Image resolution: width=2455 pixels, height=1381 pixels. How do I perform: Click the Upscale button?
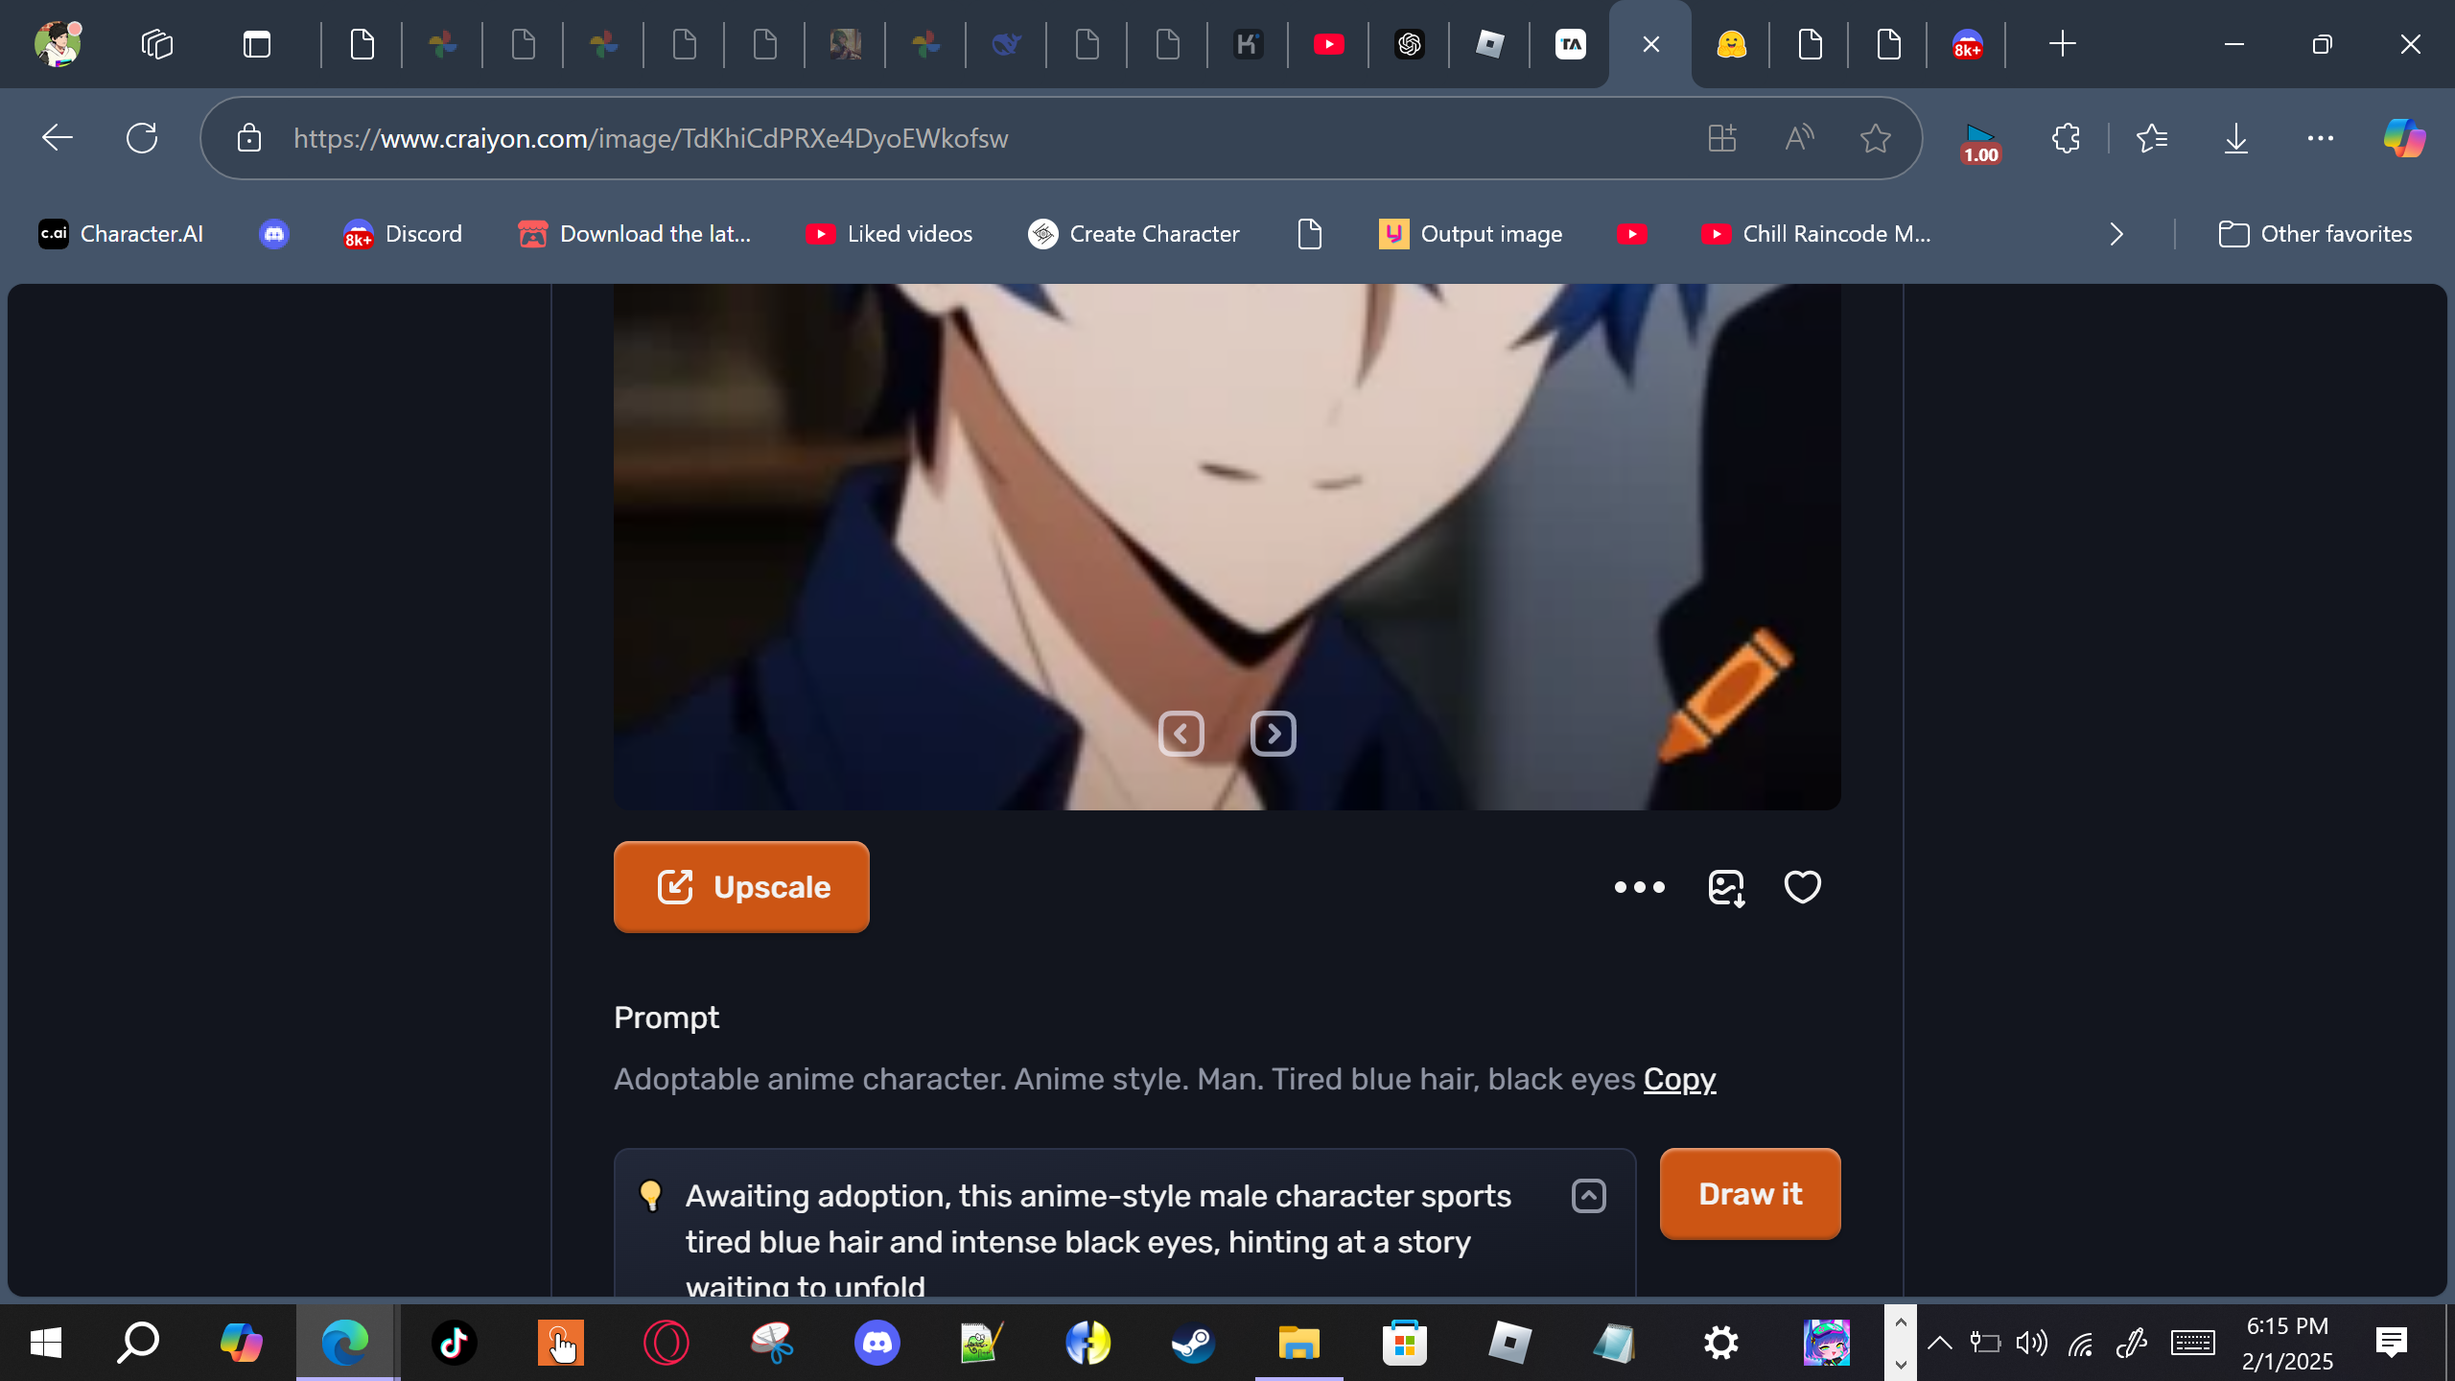pos(741,887)
